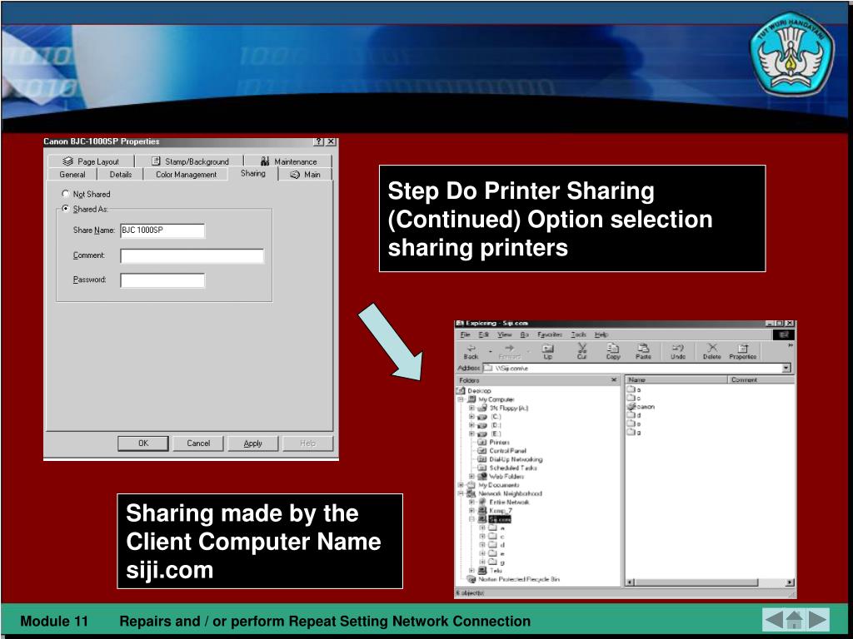
Task: Expand the (C:) drive node
Action: (471, 417)
